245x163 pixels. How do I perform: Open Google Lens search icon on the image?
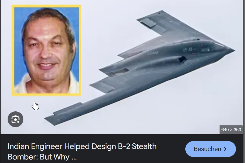pos(15,119)
